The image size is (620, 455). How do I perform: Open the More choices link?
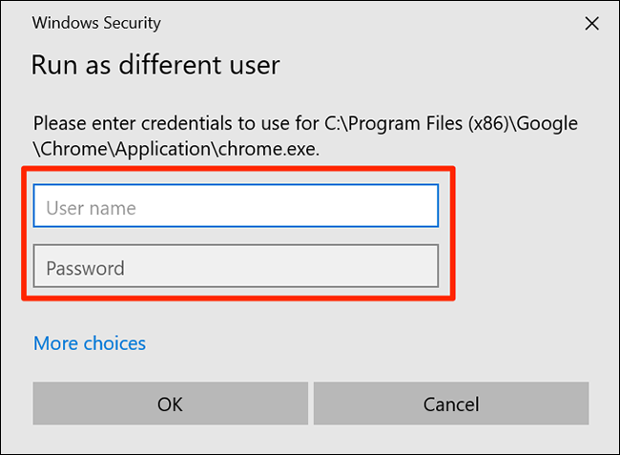pos(90,343)
